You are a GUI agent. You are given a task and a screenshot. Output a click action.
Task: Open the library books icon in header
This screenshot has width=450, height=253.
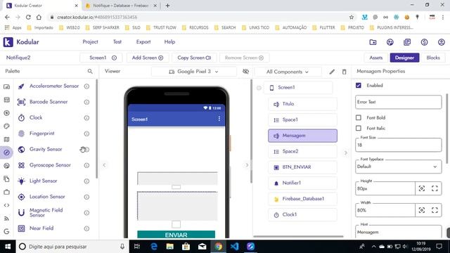(407, 42)
